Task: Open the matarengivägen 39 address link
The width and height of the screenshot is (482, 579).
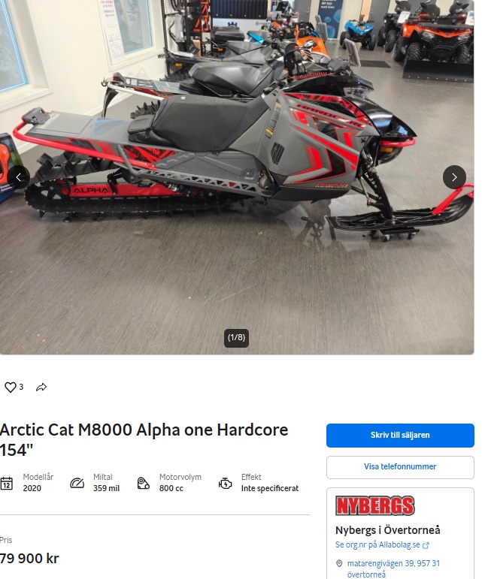Action: (x=393, y=568)
